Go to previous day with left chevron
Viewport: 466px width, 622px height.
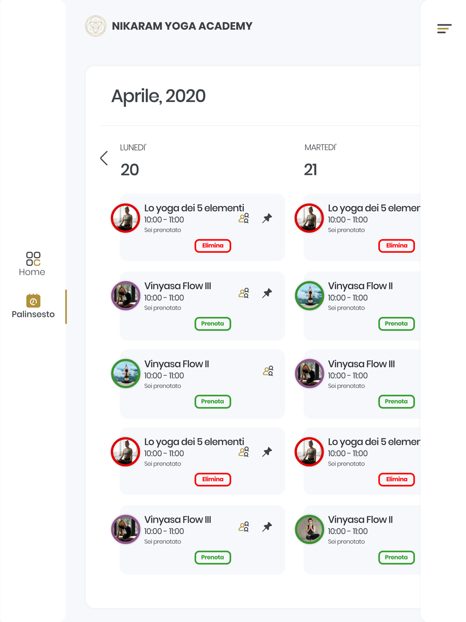(x=104, y=158)
